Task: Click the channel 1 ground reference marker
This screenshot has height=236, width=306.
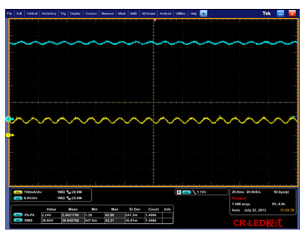Action: [8, 135]
